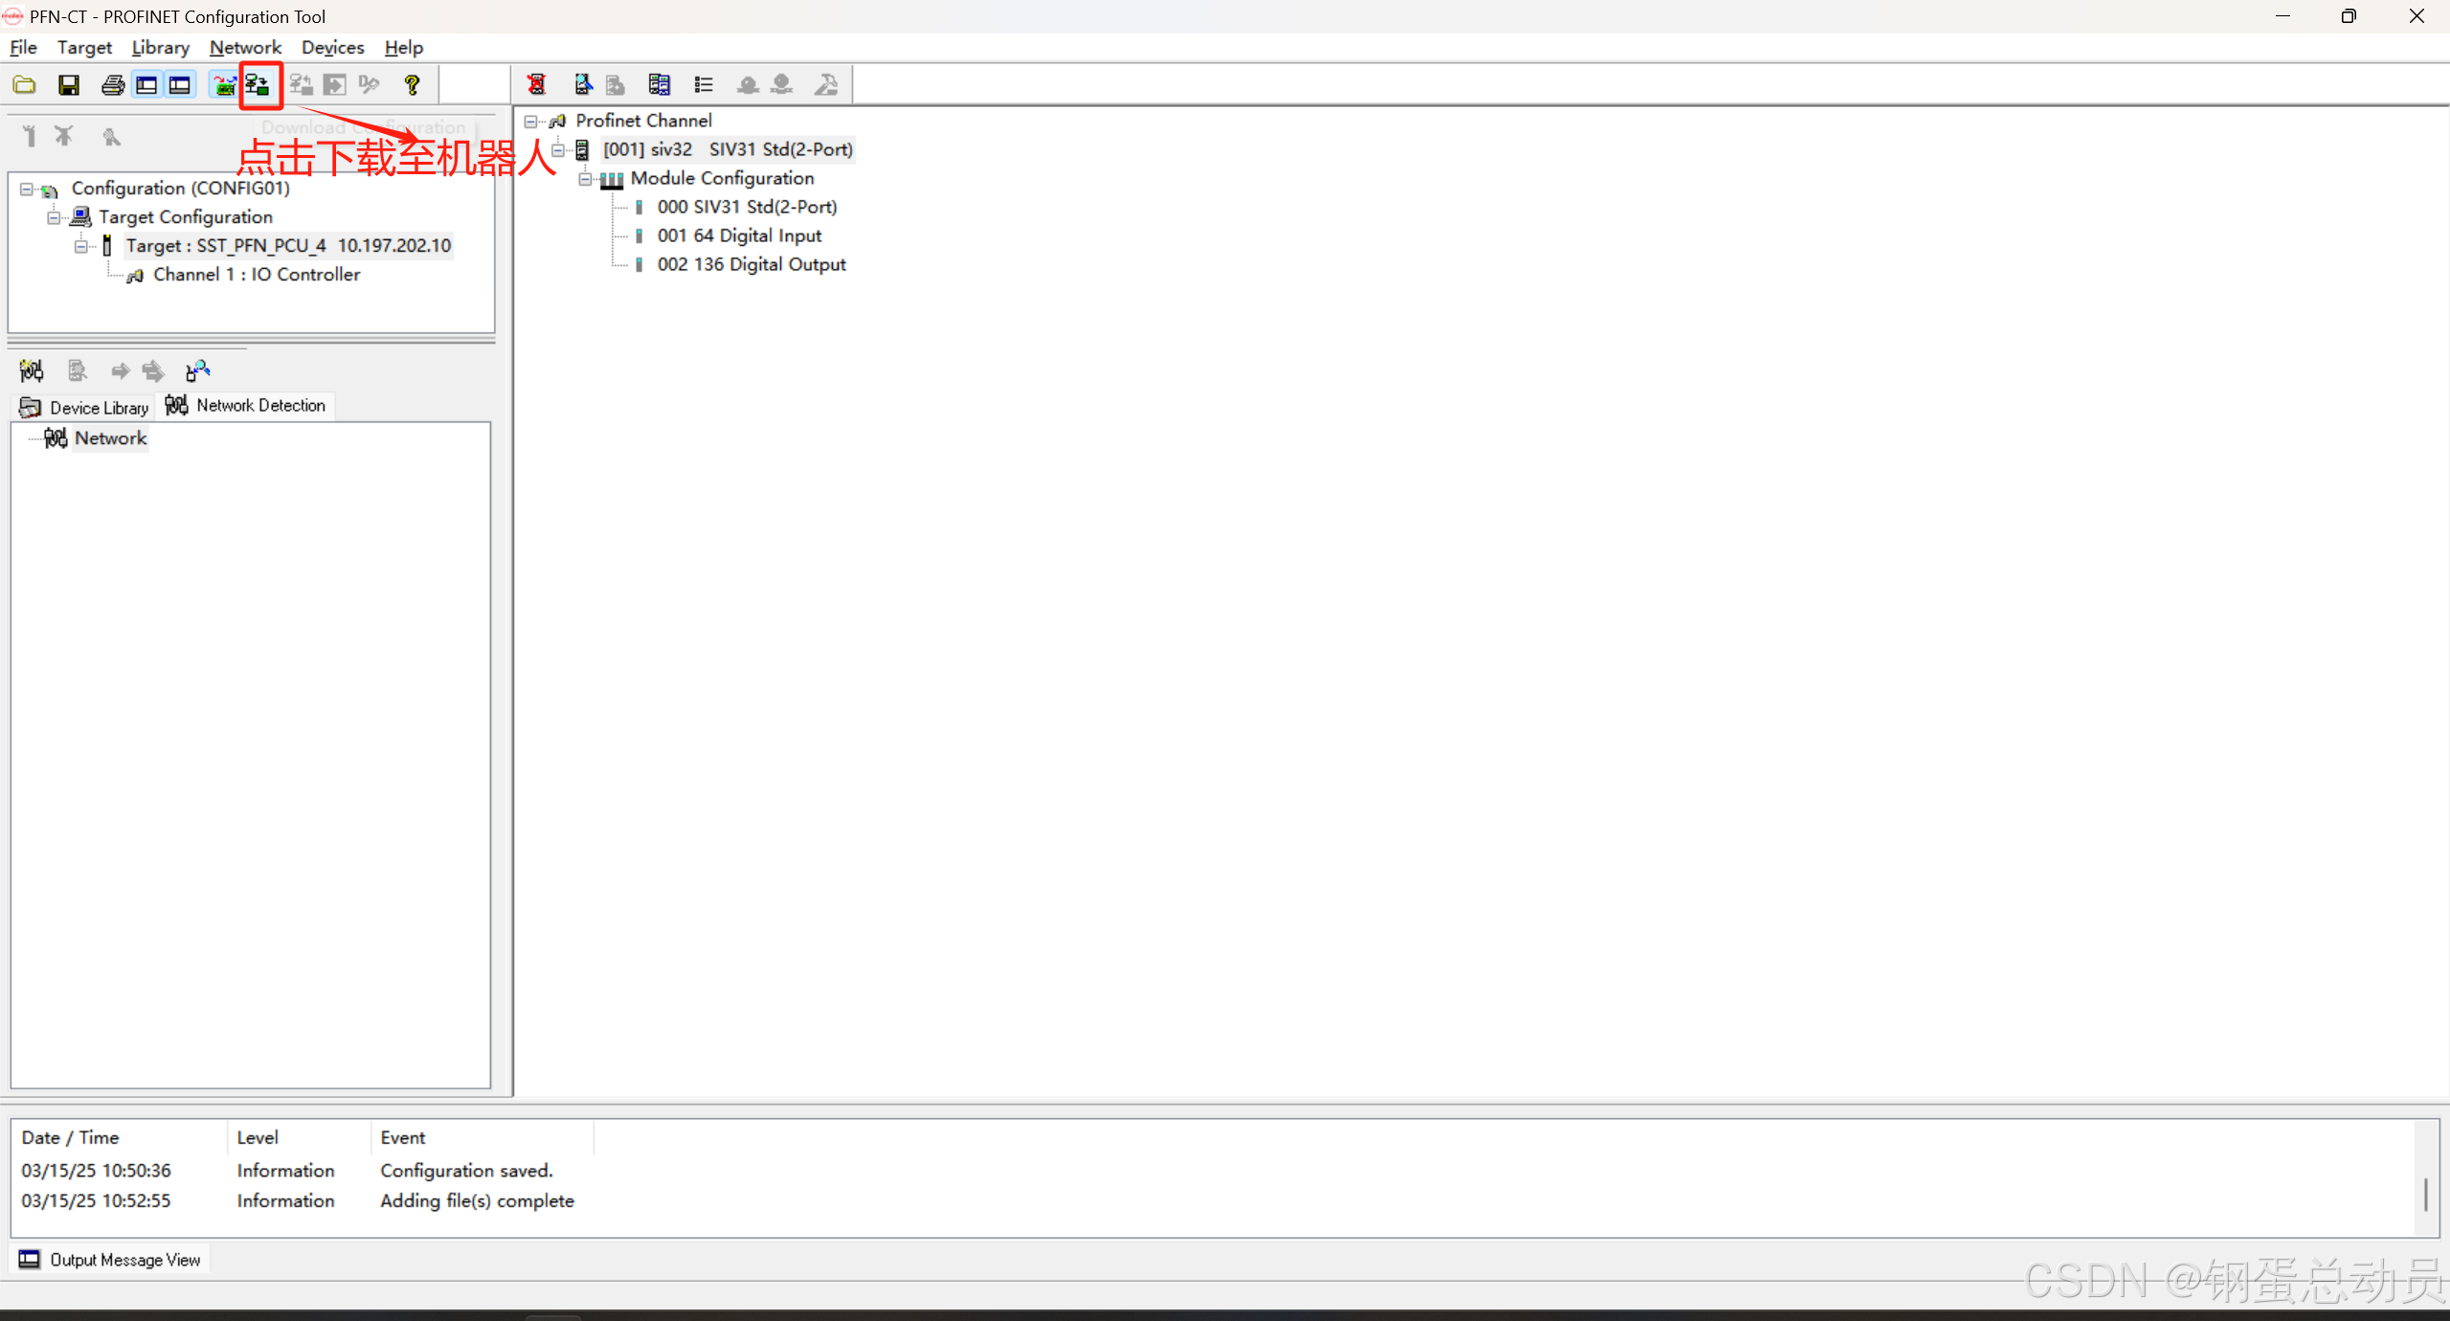Collapse the Module Configuration node
Image resolution: width=2450 pixels, height=1321 pixels.
click(585, 179)
